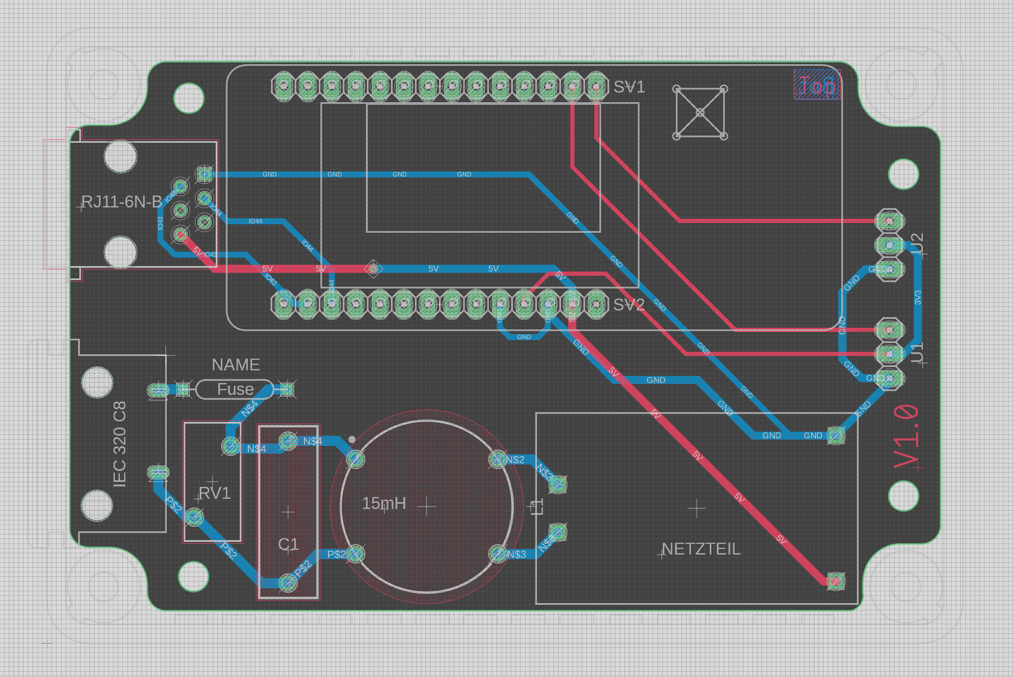Click the C1 capacitor label
Viewport: 1014px width, 677px height.
click(x=288, y=544)
